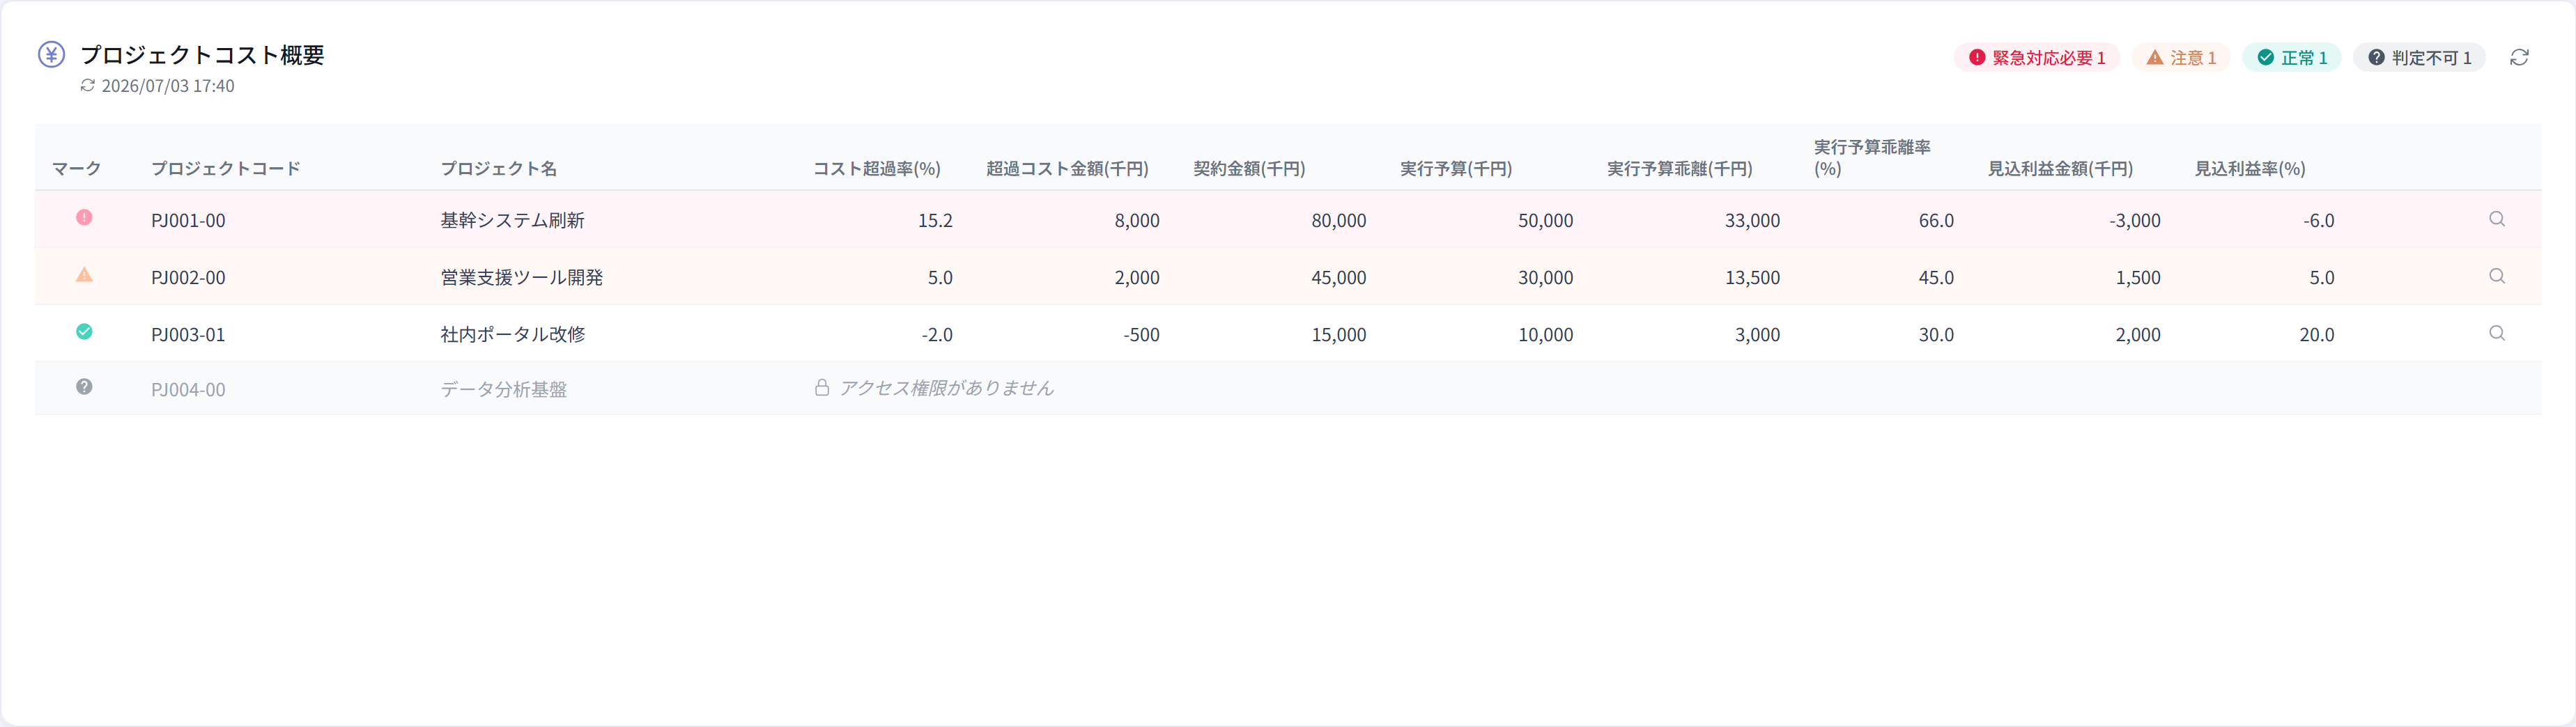Click cost overrun rate 15.2

click(x=935, y=221)
